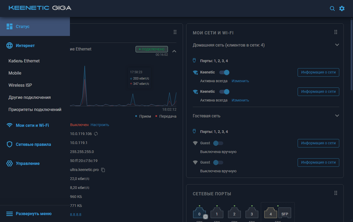Enable the first Guest network switch
This screenshot has height=222, width=353.
click(218, 143)
